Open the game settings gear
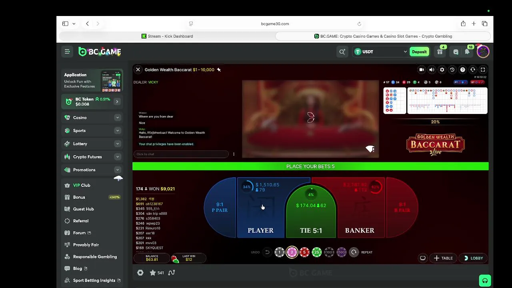Image resolution: width=512 pixels, height=288 pixels. tap(442, 70)
